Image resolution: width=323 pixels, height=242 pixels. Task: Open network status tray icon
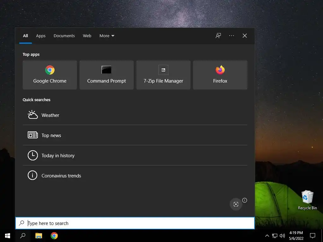pyautogui.click(x=275, y=236)
